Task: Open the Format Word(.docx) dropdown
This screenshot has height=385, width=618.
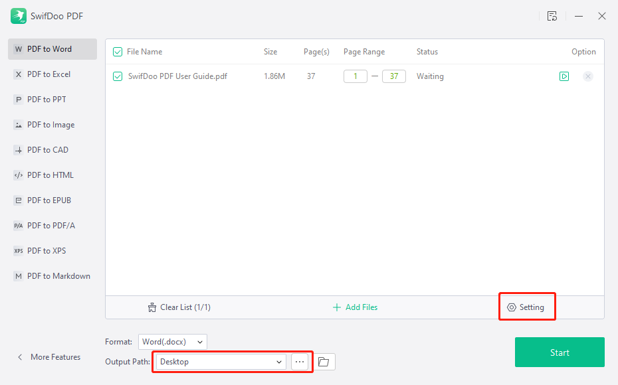Action: pos(173,342)
